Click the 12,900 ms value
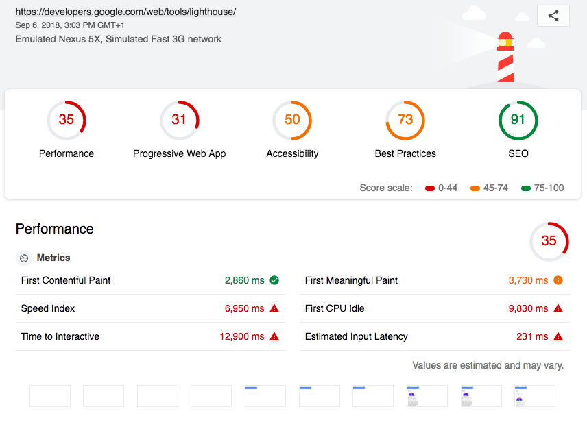 point(242,336)
